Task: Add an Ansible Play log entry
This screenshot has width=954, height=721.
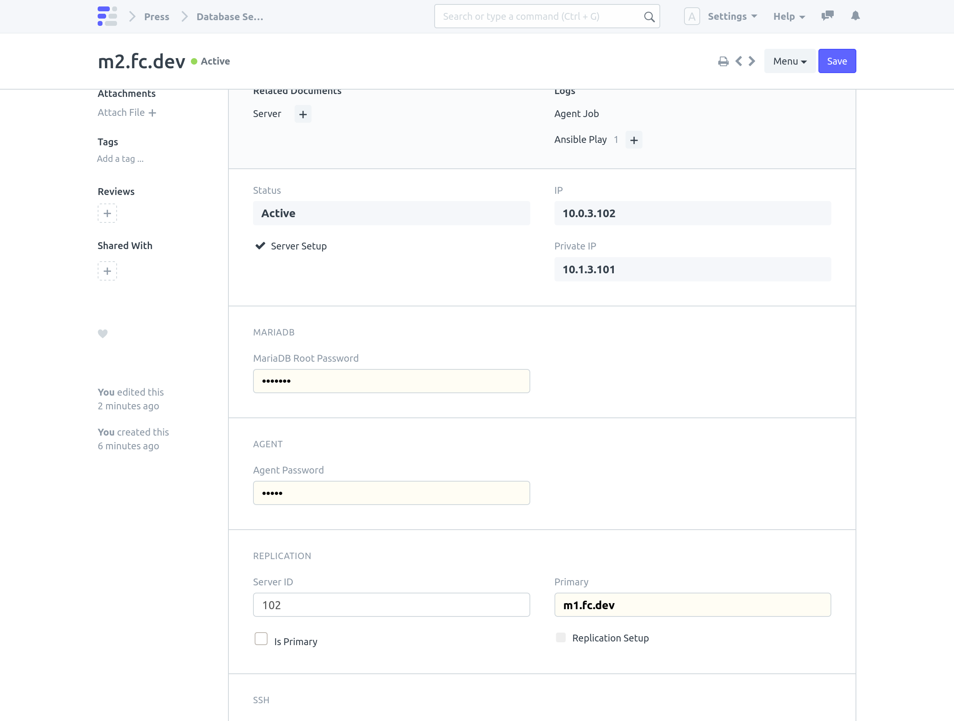Action: [634, 139]
